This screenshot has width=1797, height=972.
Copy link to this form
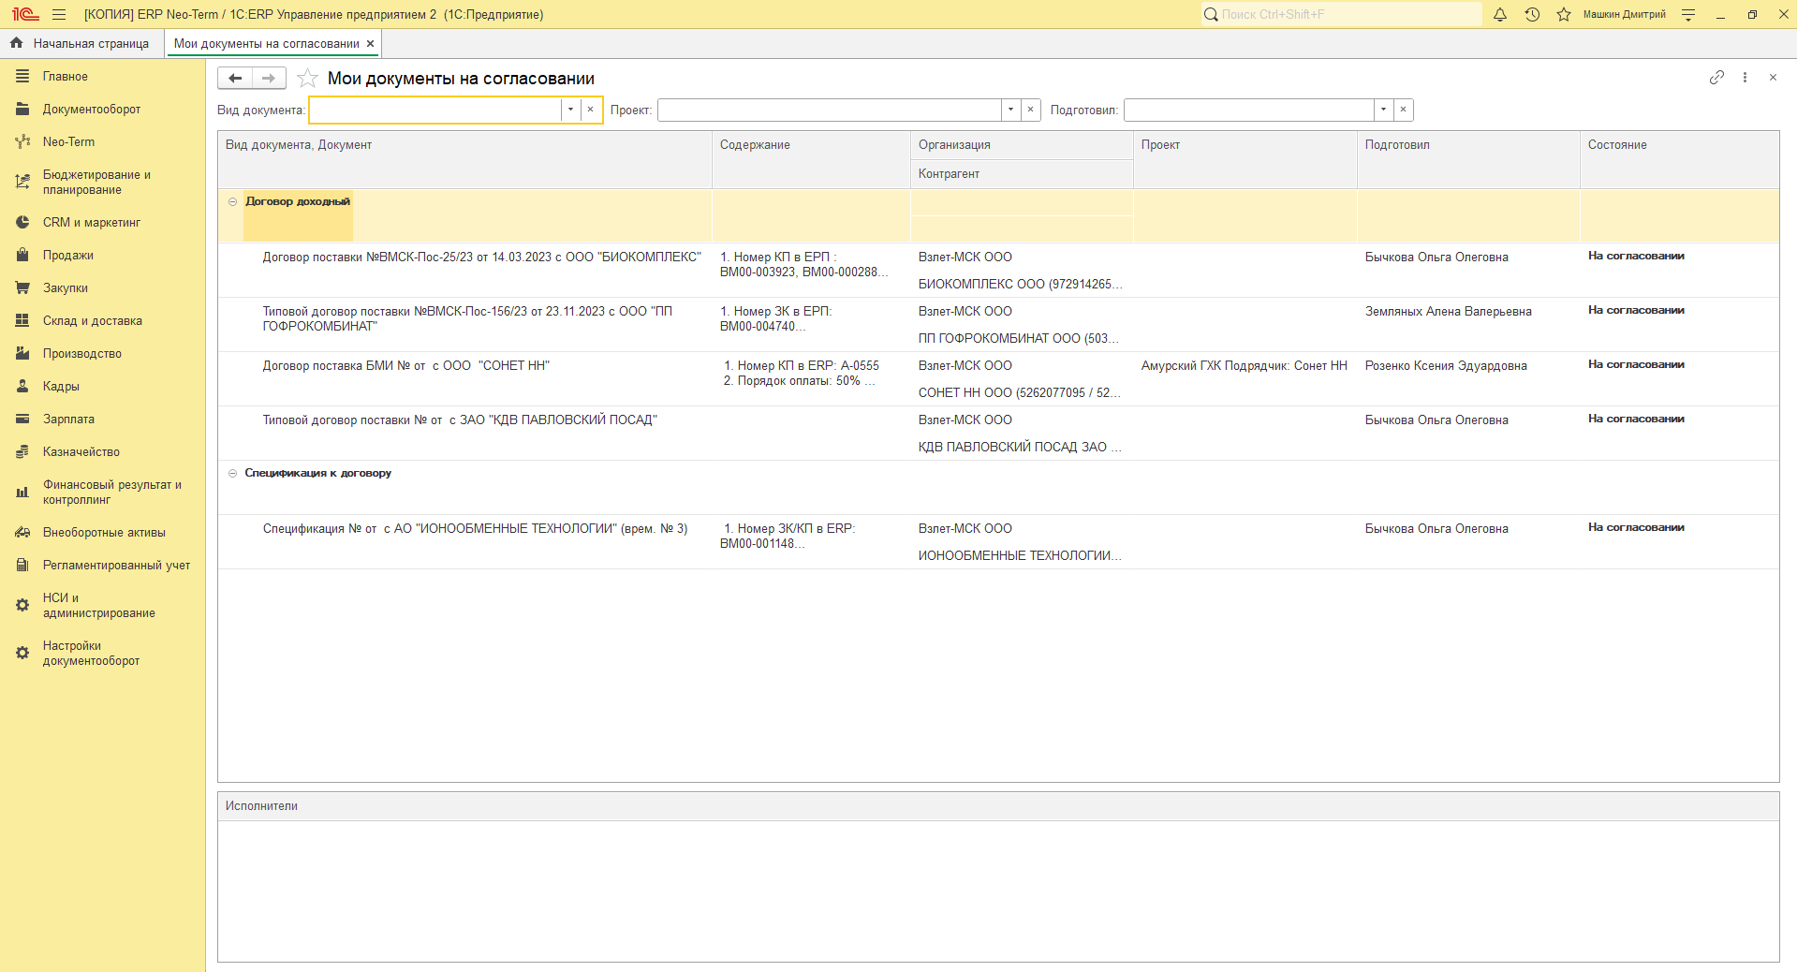click(x=1716, y=78)
